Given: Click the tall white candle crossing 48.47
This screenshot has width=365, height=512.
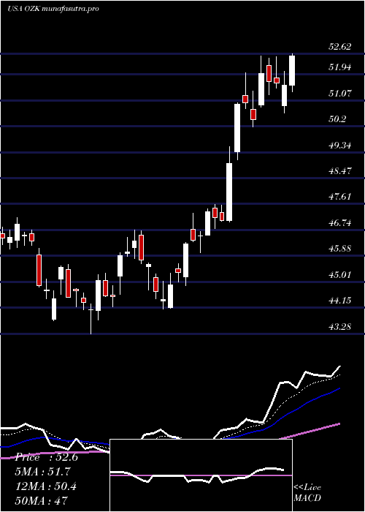Looking at the screenshot, I should pyautogui.click(x=229, y=192).
